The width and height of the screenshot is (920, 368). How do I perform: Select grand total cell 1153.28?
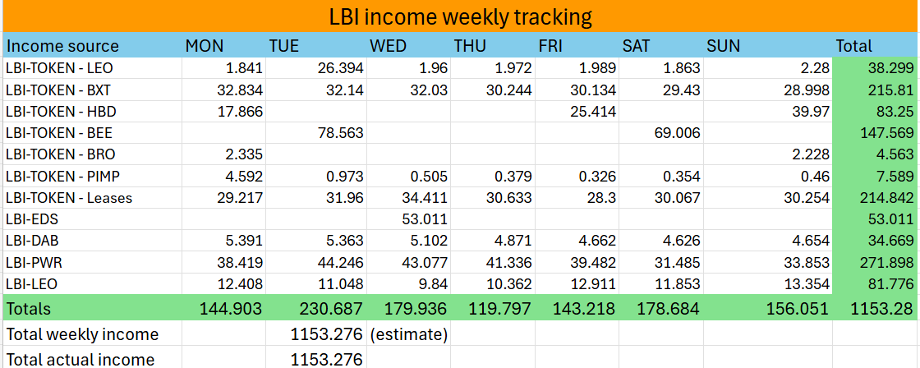click(x=876, y=309)
